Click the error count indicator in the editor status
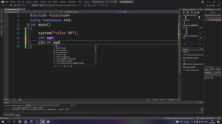This screenshot has height=124, width=222. [16, 100]
